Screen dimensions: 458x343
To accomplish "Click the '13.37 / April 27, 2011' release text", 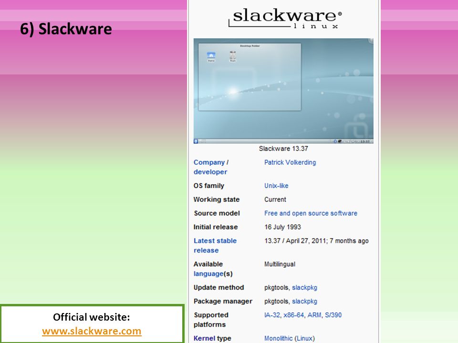I will [295, 241].
